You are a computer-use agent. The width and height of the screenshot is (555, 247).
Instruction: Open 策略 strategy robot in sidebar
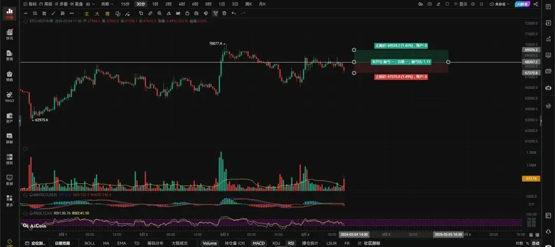pos(9,76)
